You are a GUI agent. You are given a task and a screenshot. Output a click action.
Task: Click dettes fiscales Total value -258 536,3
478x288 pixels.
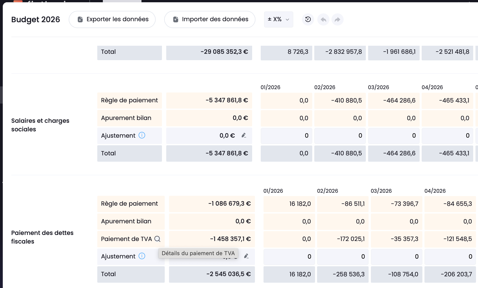tap(343, 274)
